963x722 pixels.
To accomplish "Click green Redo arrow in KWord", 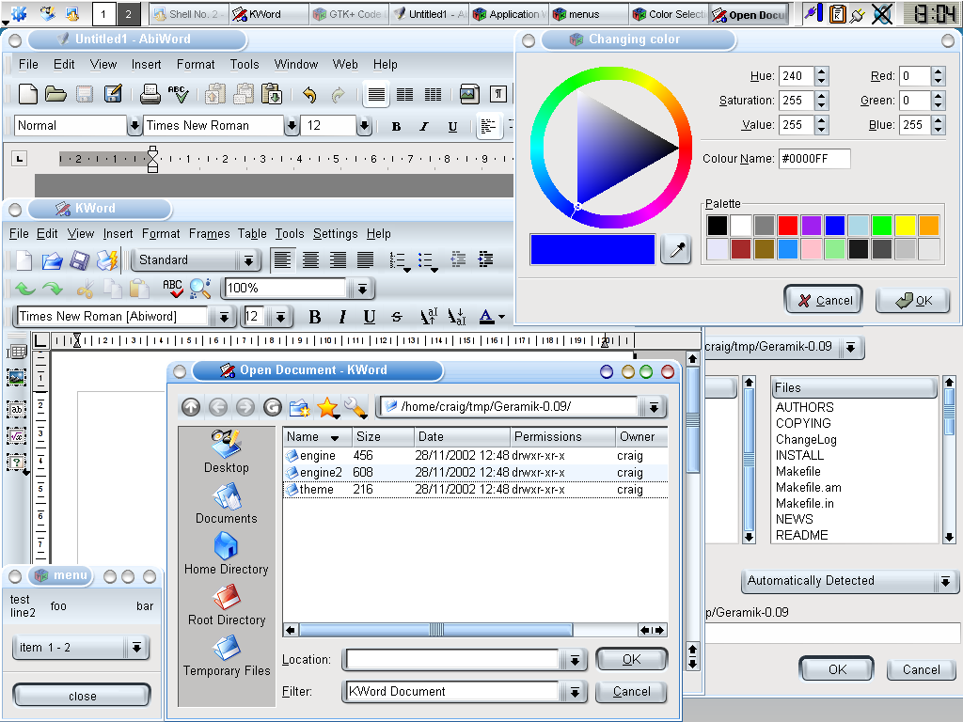I will click(x=53, y=288).
